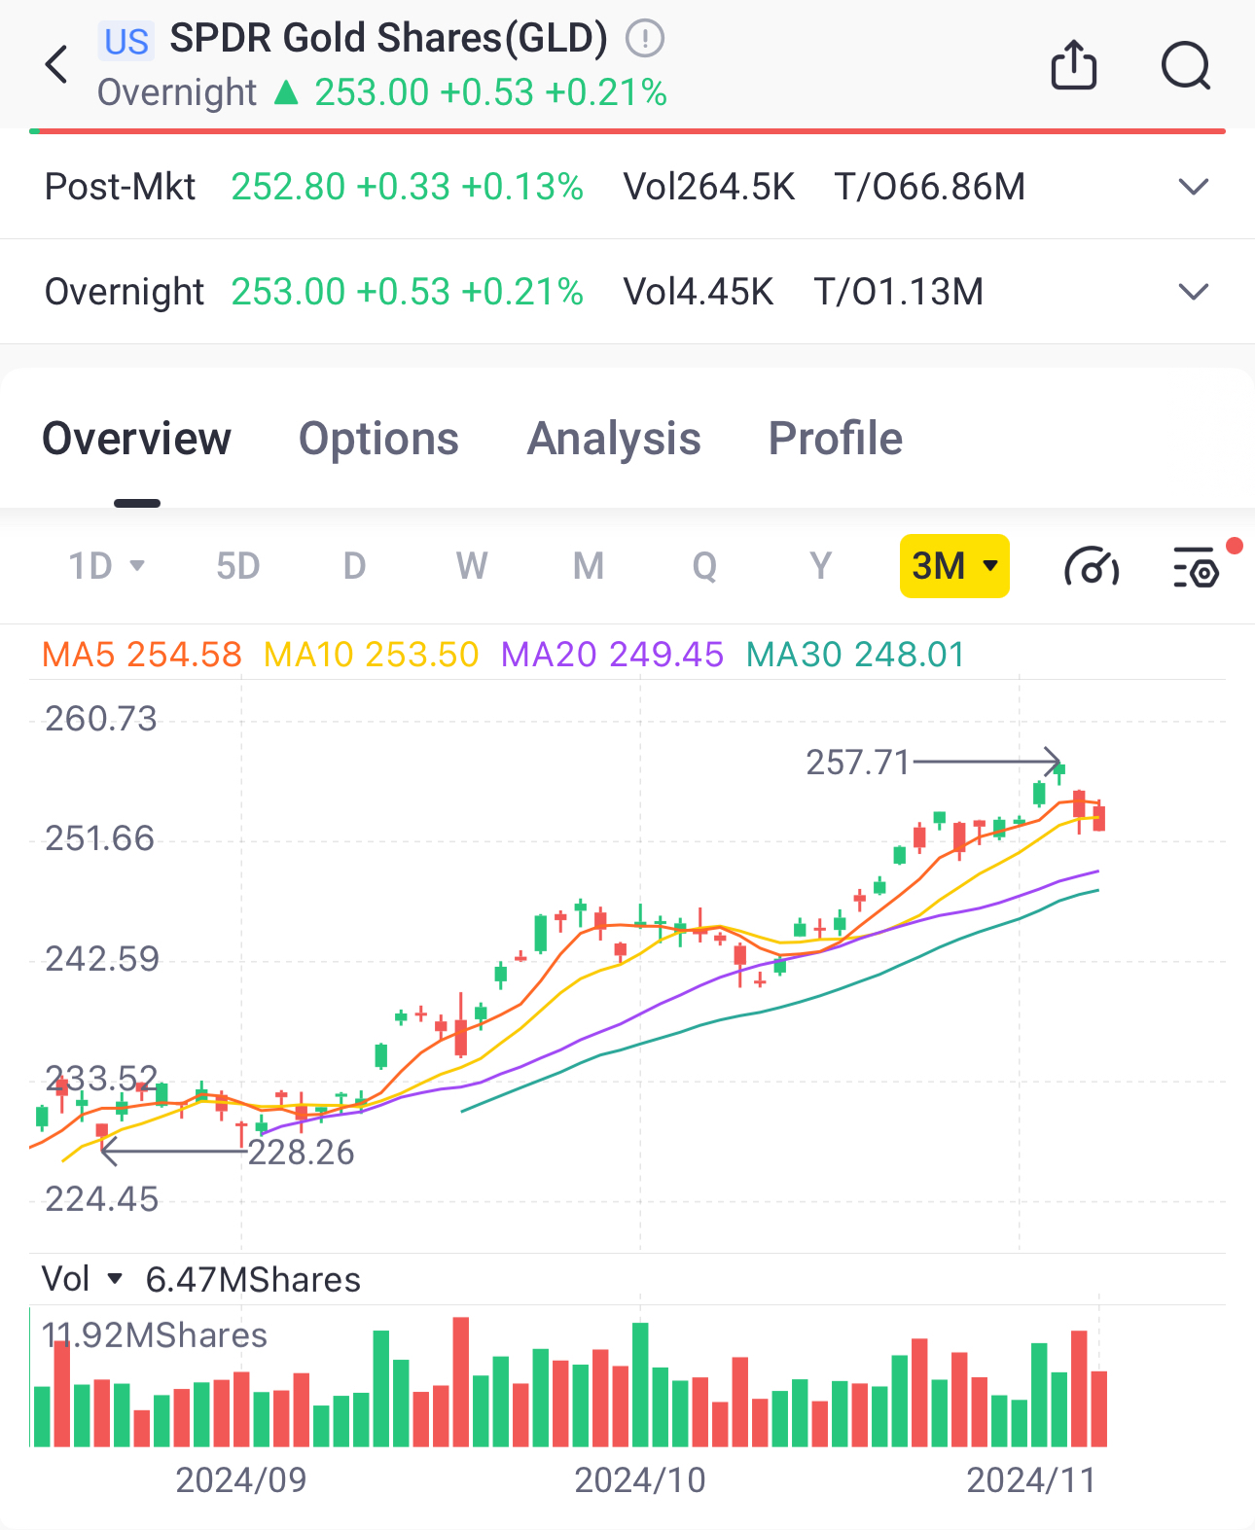The width and height of the screenshot is (1255, 1530).
Task: Tap the search magnifier icon
Action: (x=1186, y=66)
